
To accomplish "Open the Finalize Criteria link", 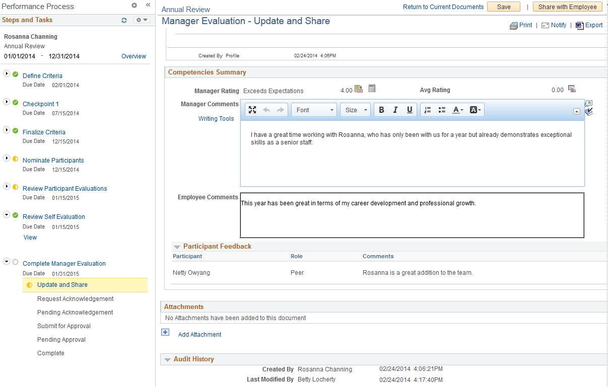I will tap(44, 132).
